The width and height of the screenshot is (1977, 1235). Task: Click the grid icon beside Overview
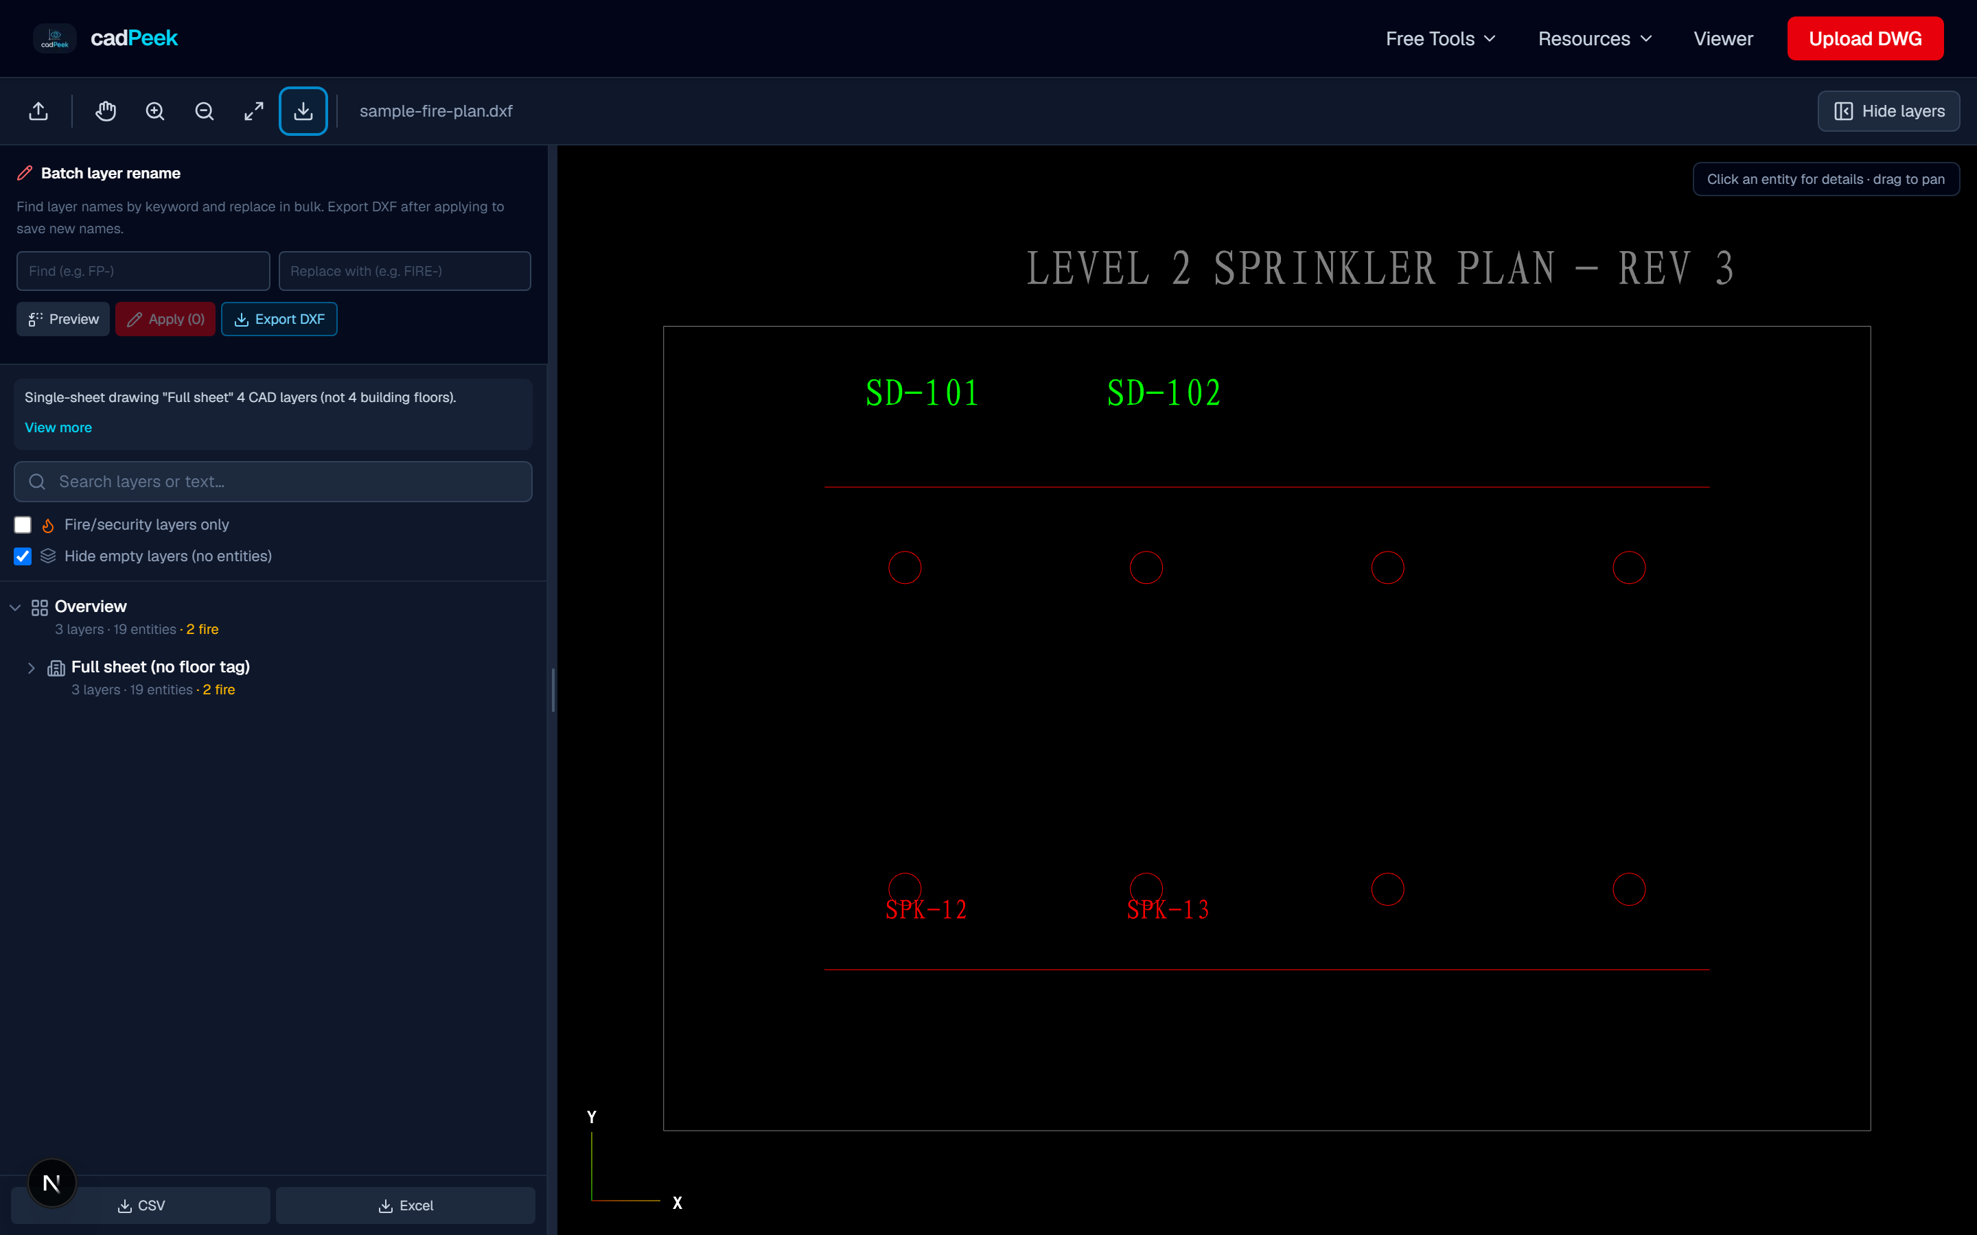(x=39, y=607)
